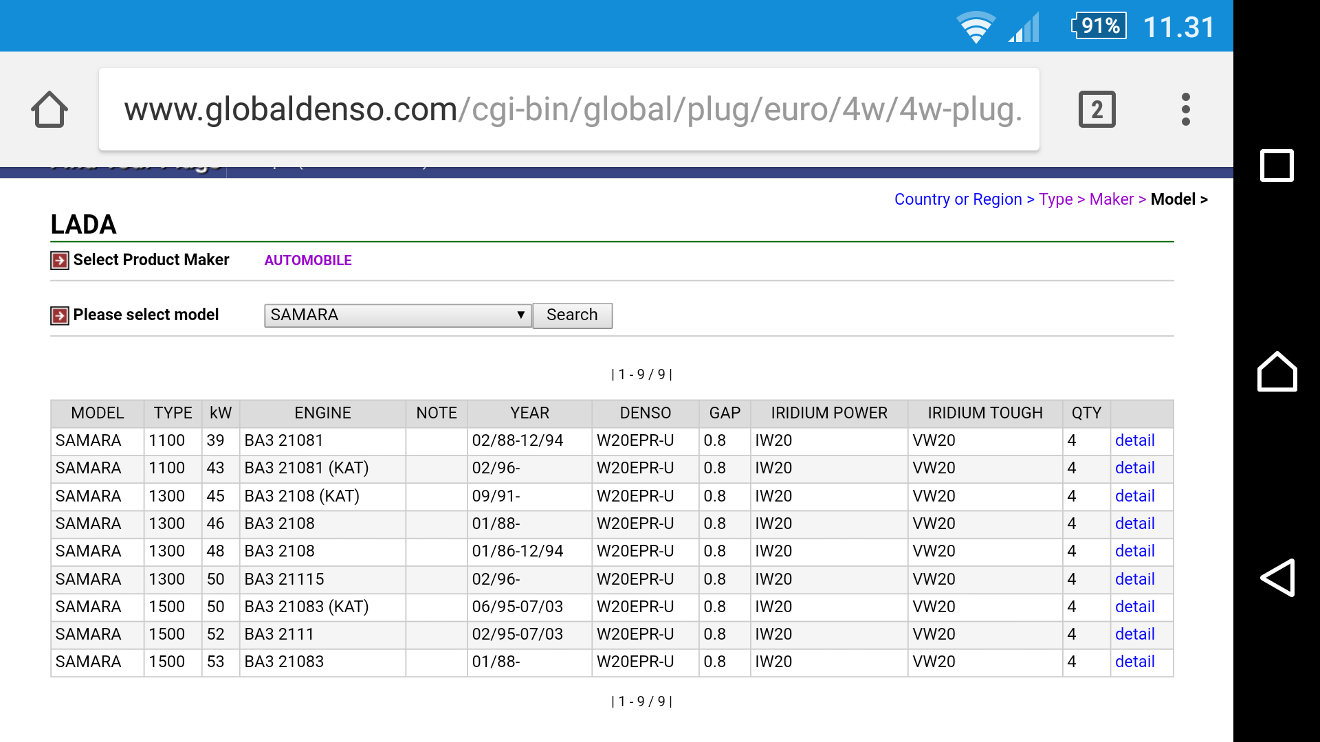Open detail for the 46 kW BA3 2108 row
This screenshot has width=1320, height=742.
(1134, 524)
